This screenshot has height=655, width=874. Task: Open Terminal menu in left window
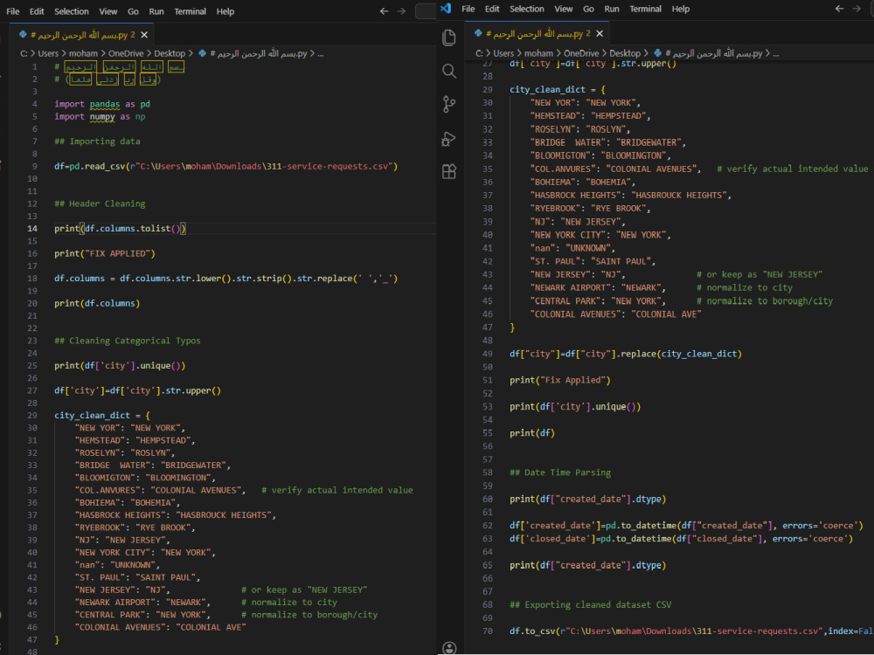coord(190,11)
